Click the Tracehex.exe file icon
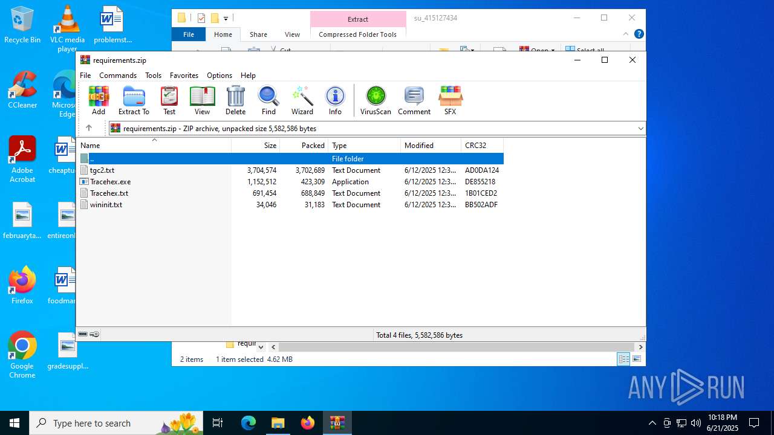The width and height of the screenshot is (774, 435). pyautogui.click(x=85, y=182)
